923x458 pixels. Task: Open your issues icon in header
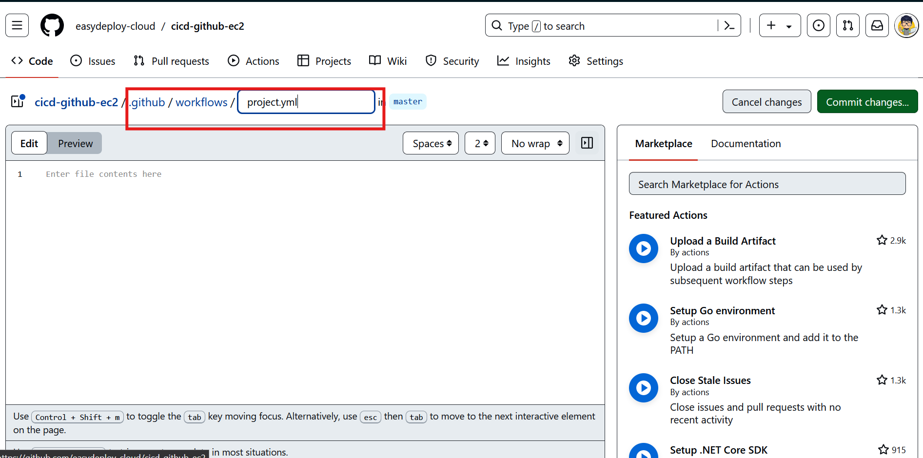(819, 25)
